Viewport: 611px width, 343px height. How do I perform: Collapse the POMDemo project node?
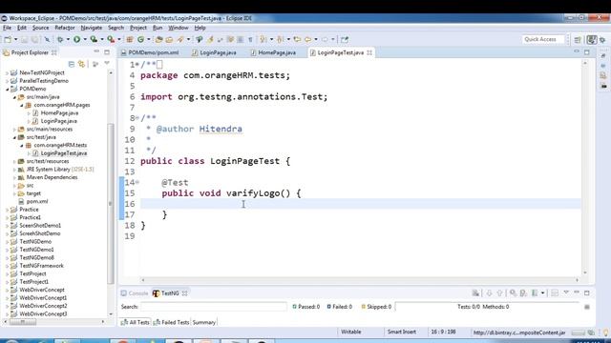tap(7, 89)
